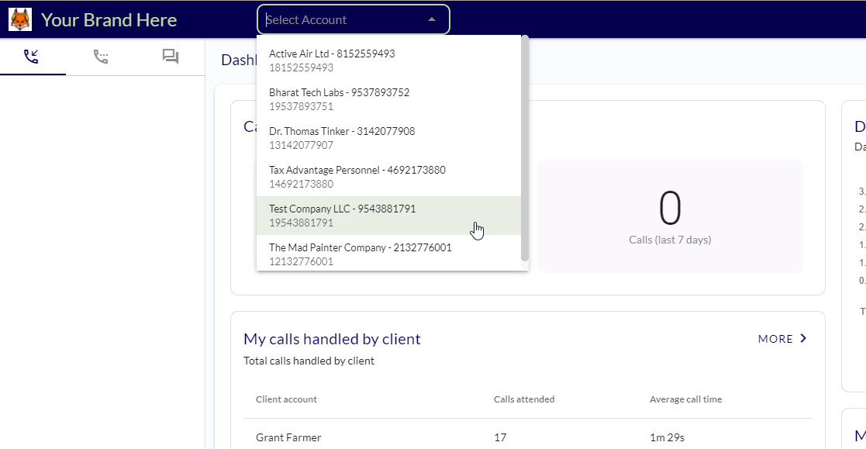Pick Tax Advantage Personnel account
Screen dimensions: 866x449
coord(389,177)
